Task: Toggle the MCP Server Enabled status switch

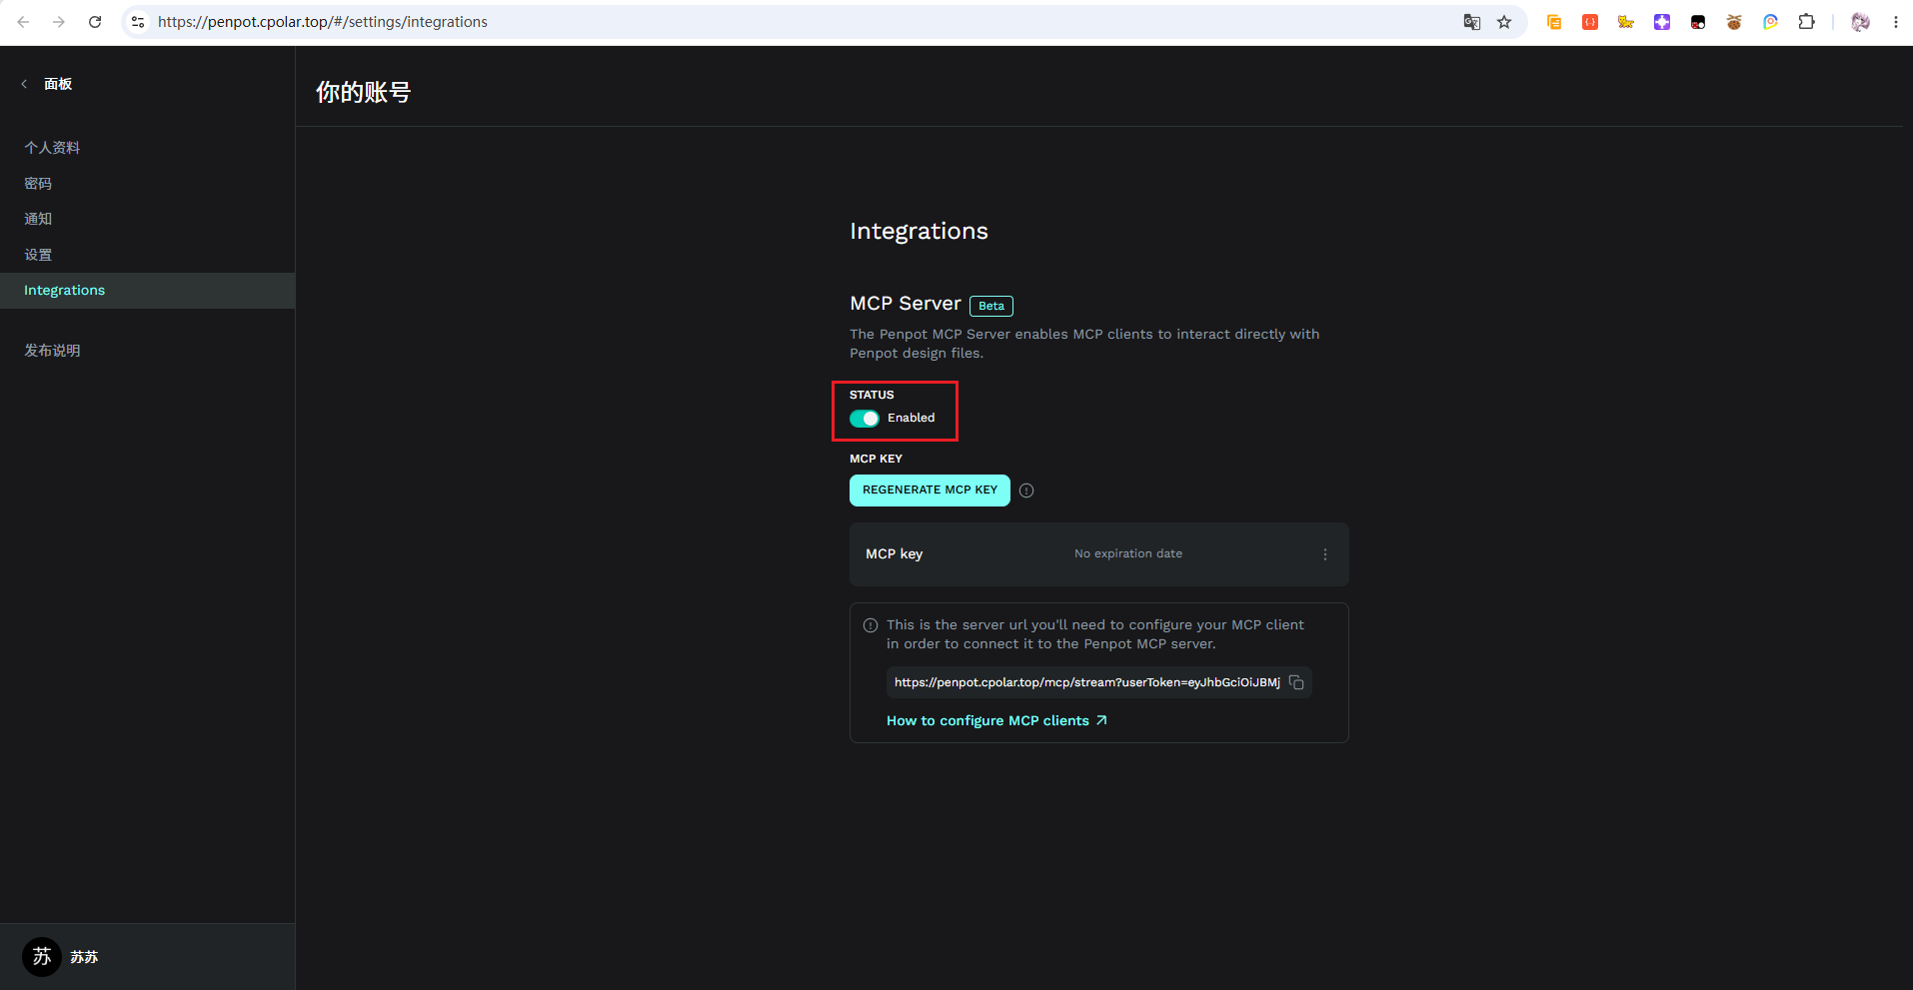Action: (x=865, y=419)
